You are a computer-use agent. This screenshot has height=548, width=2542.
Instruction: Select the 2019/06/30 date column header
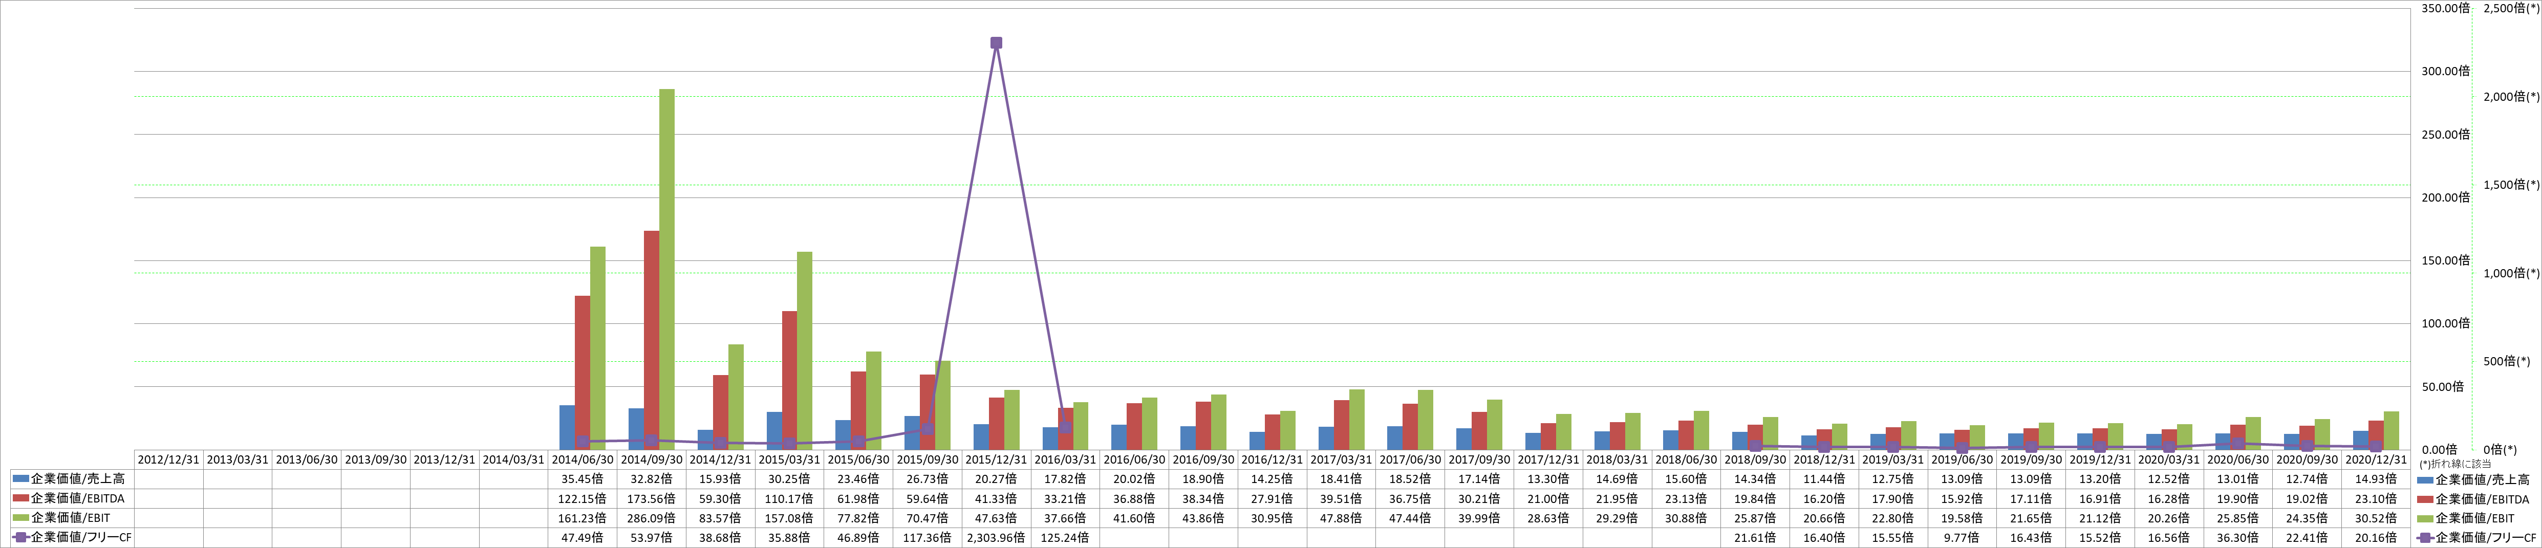[x=1961, y=459]
